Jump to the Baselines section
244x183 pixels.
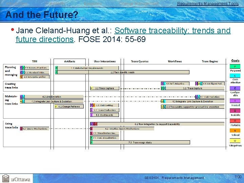93,4
